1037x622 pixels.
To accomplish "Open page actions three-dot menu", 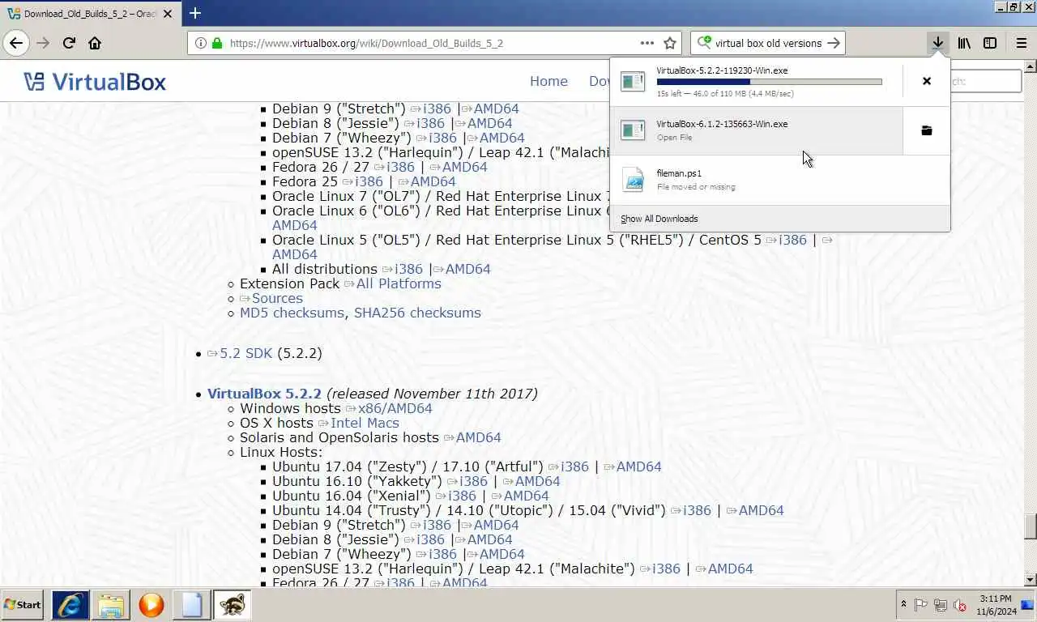I will 647,43.
